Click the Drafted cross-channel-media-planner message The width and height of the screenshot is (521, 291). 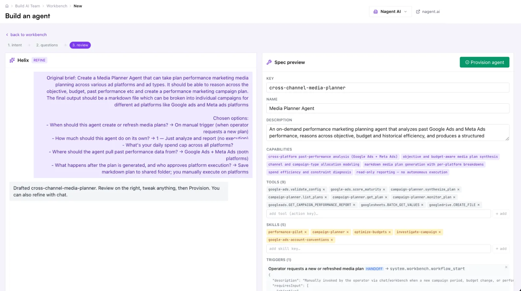pyautogui.click(x=119, y=192)
